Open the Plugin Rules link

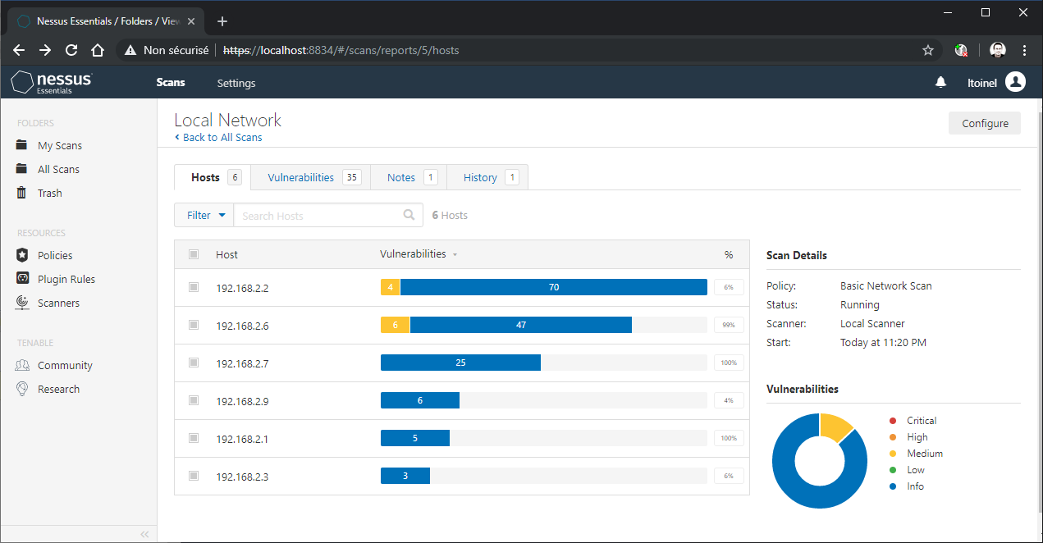pos(66,279)
